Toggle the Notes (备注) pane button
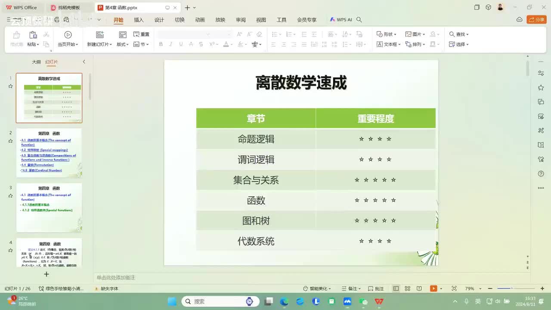This screenshot has width=551, height=310. coord(352,288)
